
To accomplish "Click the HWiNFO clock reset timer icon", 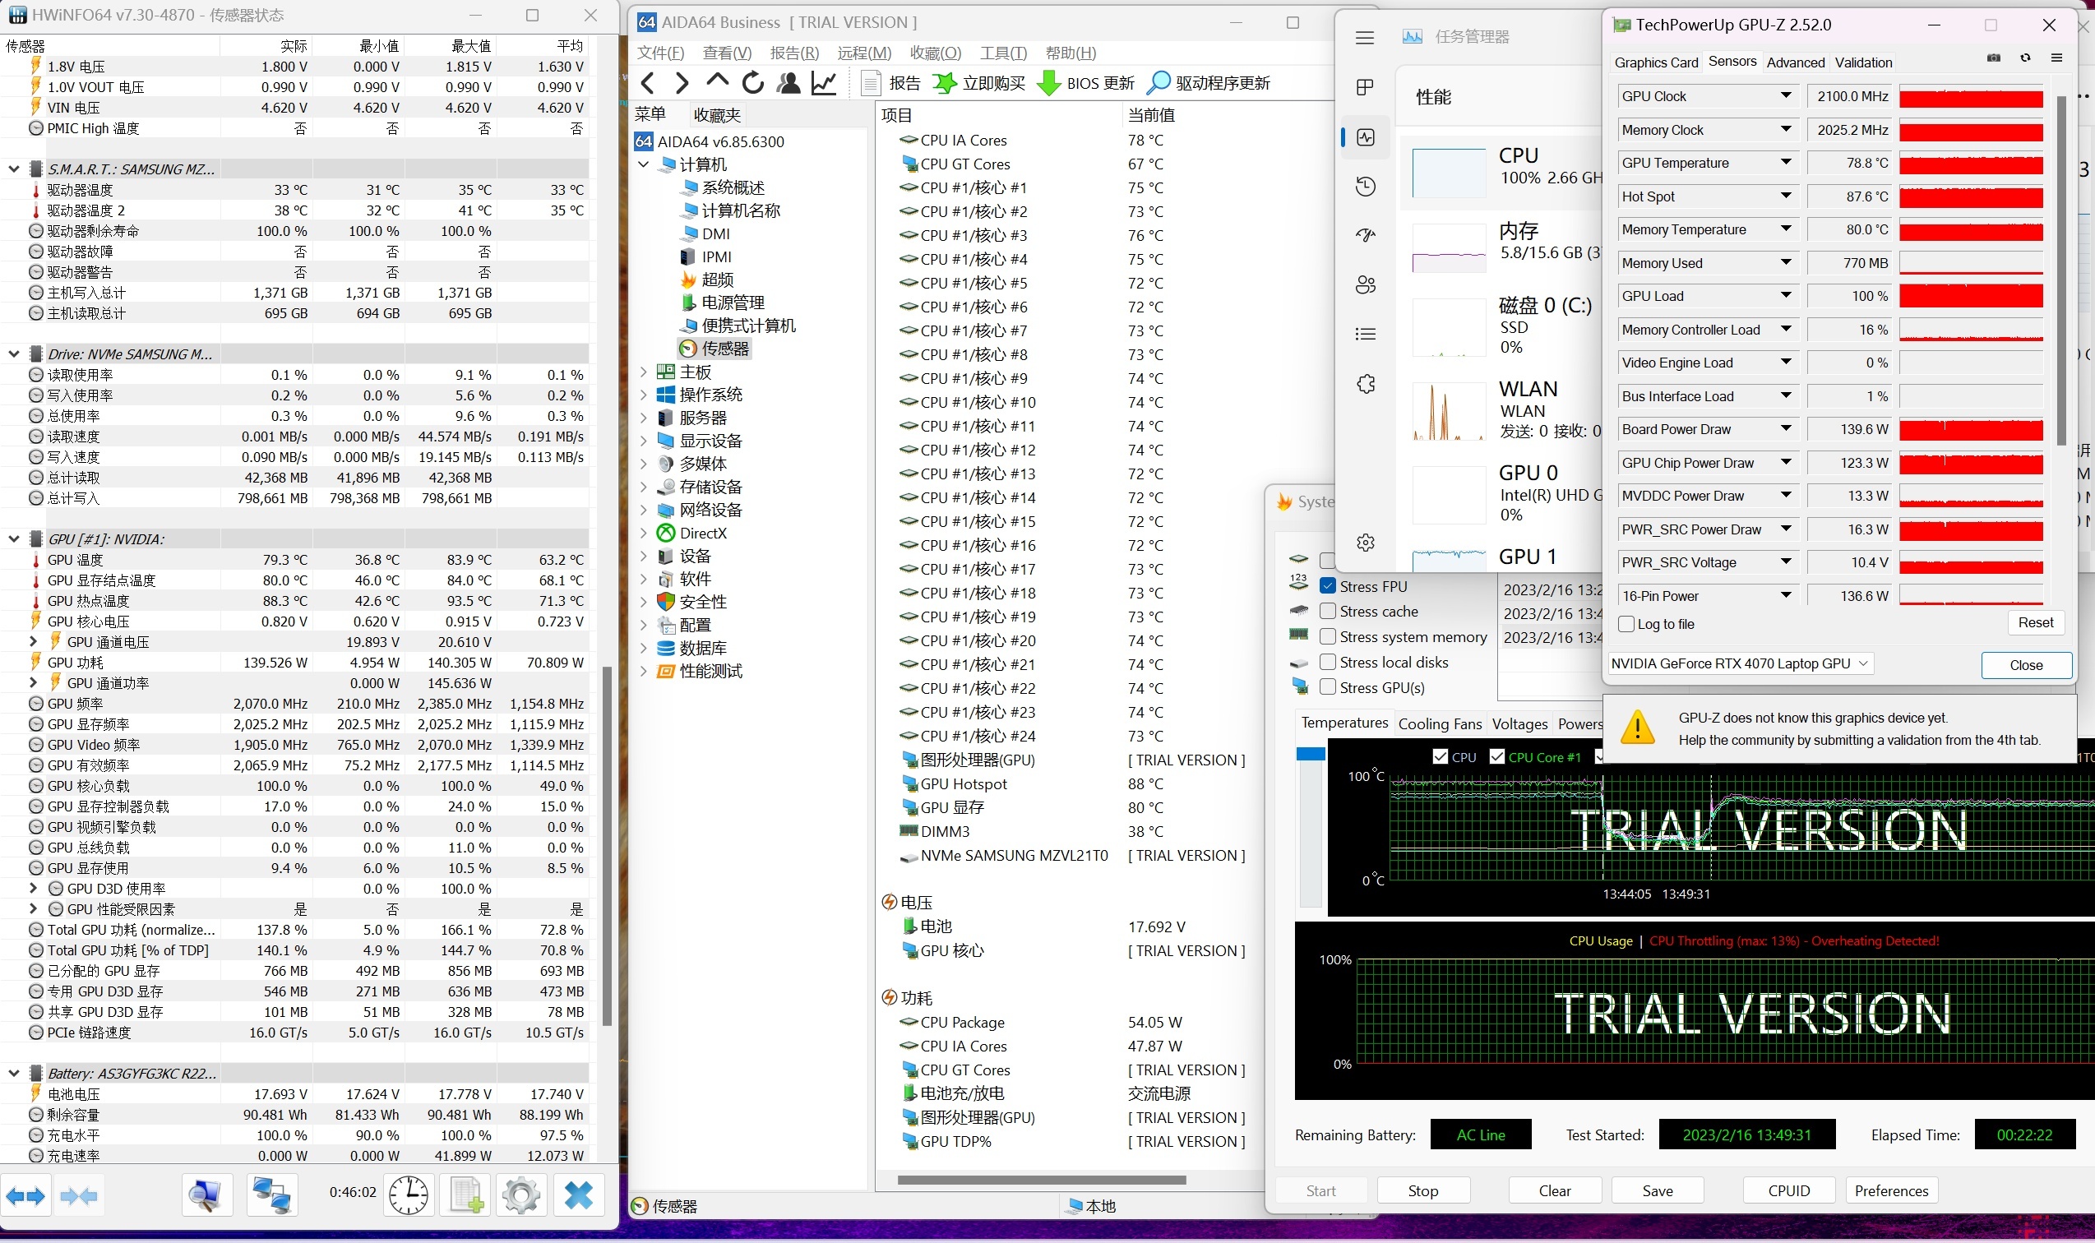I will click(408, 1194).
